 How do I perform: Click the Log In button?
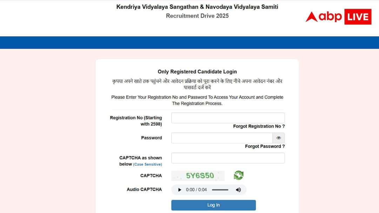[x=213, y=205]
